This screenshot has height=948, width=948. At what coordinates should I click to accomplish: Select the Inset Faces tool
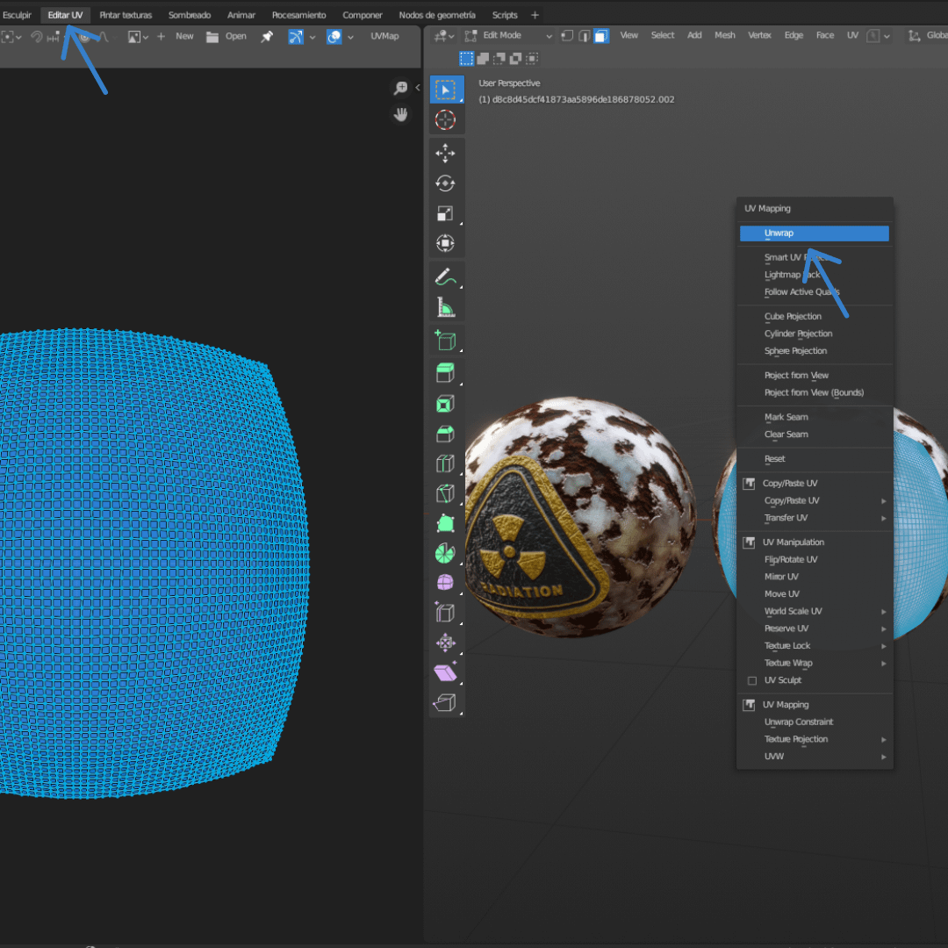click(446, 404)
